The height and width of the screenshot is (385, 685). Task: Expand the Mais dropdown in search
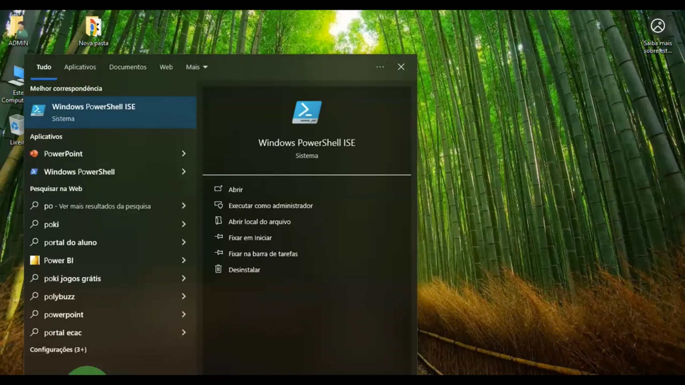[196, 67]
